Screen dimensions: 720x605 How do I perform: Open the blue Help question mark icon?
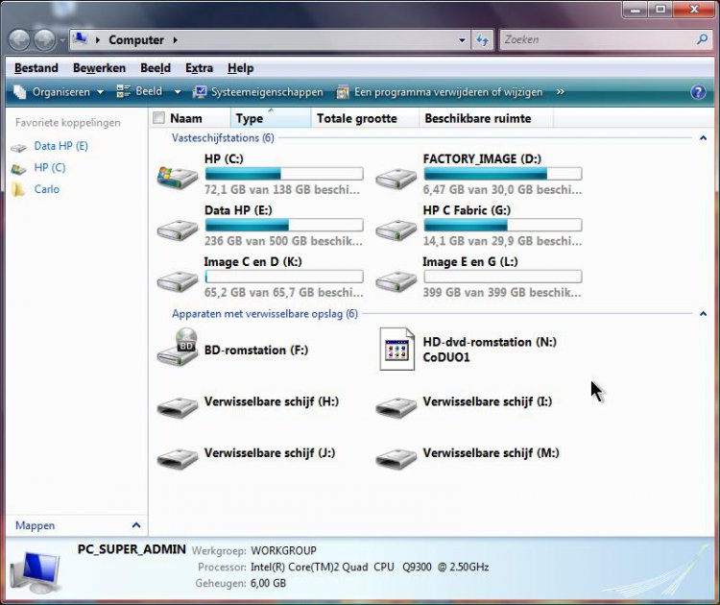(698, 92)
